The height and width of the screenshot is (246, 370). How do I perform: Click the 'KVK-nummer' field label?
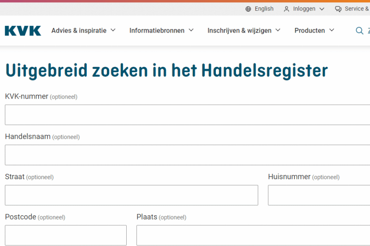[x=26, y=96]
